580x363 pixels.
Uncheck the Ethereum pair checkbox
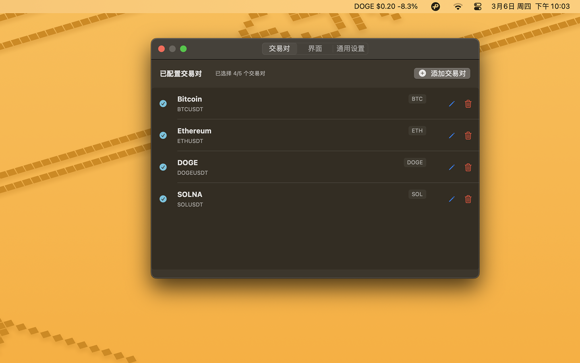point(163,136)
